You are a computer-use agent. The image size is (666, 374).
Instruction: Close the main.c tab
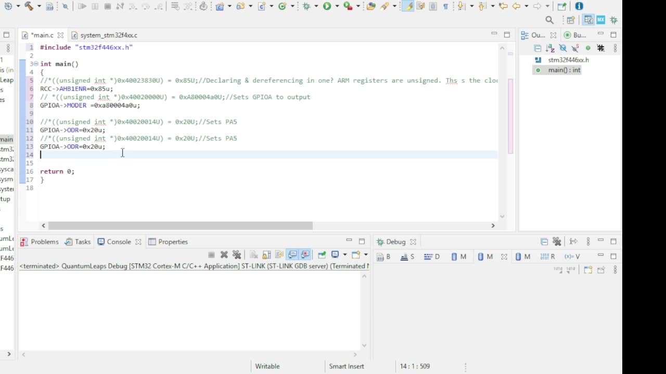point(60,35)
